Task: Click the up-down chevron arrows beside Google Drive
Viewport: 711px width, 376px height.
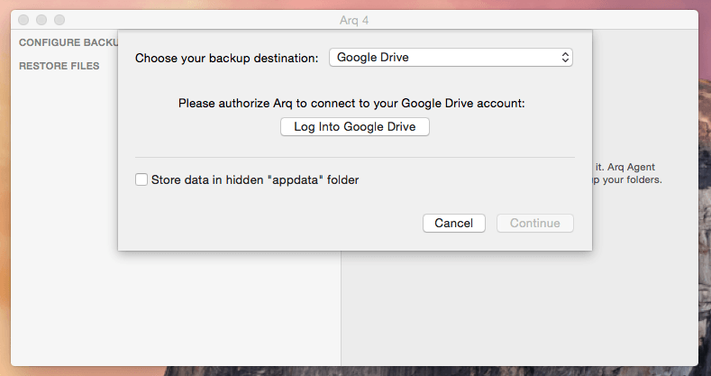Action: point(565,58)
